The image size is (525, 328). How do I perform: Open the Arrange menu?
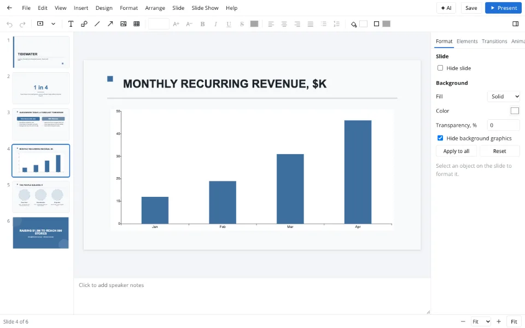point(155,8)
